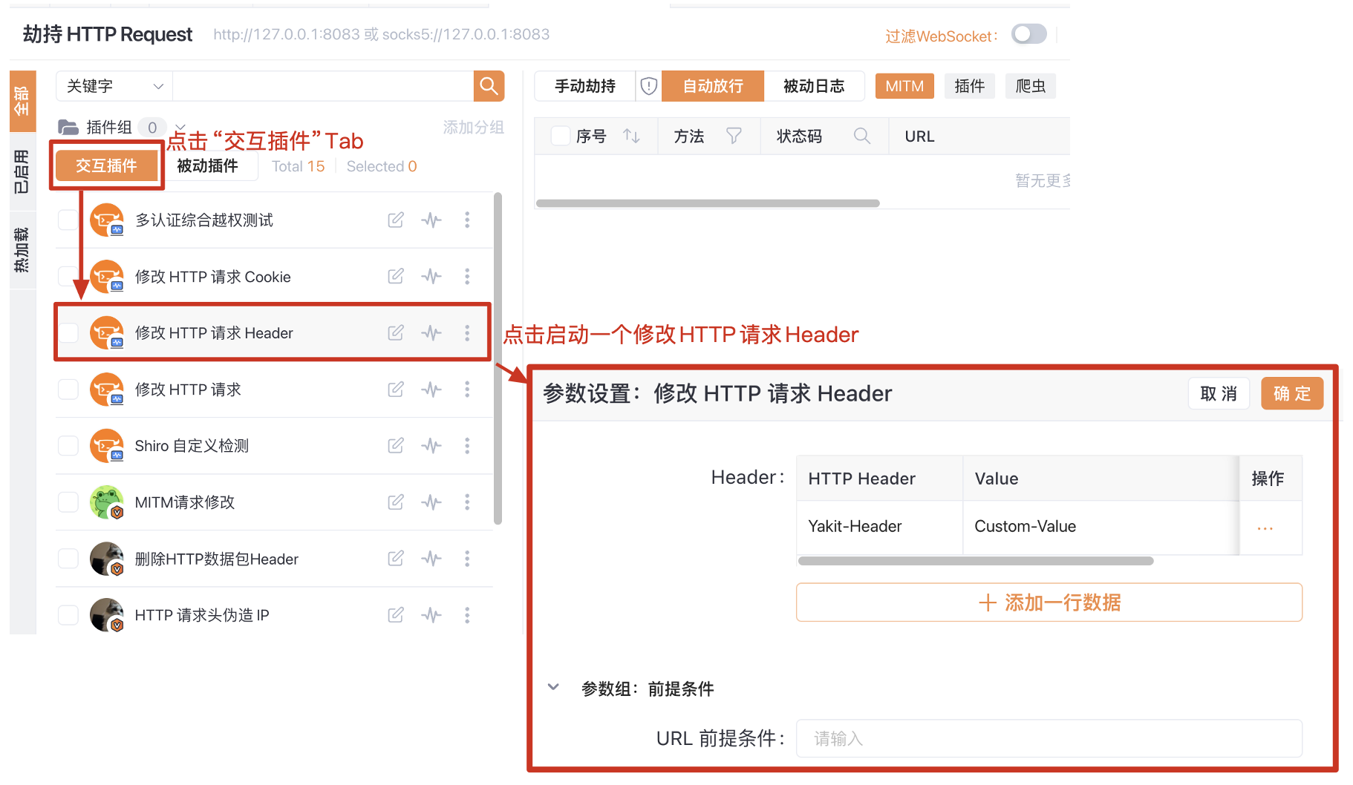
Task: Click pulse icon on the 修改 HTTP 请求 row
Action: click(x=431, y=389)
